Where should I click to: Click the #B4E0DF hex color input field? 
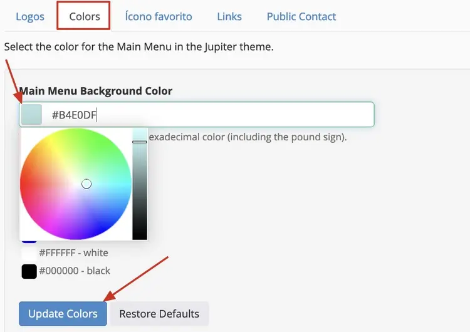point(197,115)
